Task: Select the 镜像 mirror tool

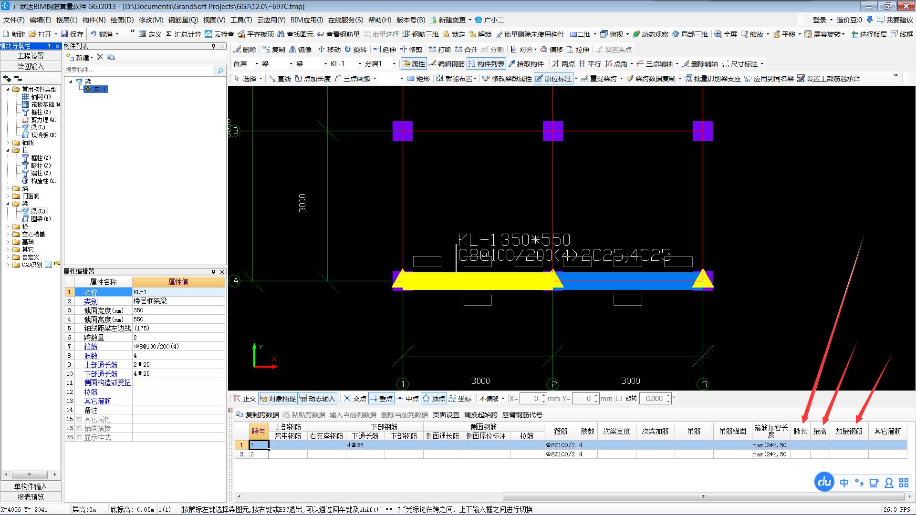Action: 301,49
